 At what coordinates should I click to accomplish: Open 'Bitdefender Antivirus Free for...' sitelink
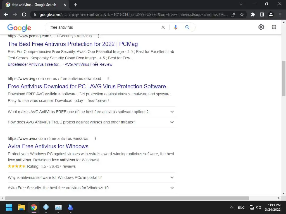coord(35,64)
